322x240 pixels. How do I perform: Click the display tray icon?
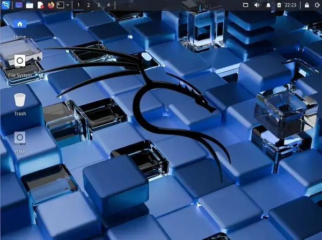(x=245, y=5)
